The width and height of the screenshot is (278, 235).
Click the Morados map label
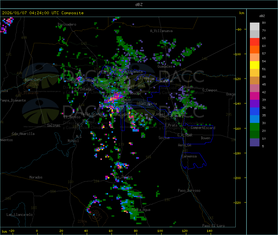[x=36, y=177]
